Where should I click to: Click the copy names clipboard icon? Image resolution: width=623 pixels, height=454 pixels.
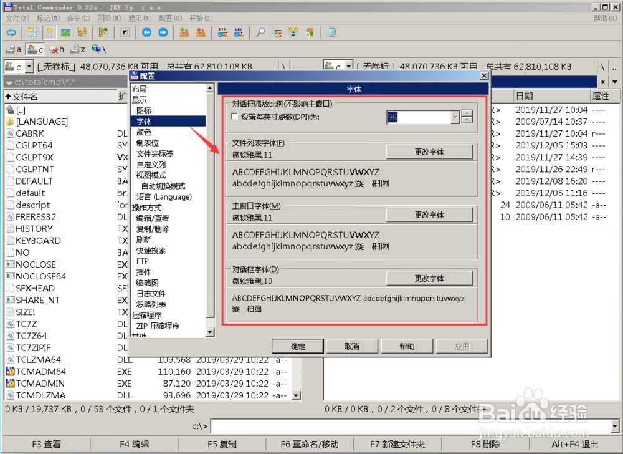pos(310,32)
